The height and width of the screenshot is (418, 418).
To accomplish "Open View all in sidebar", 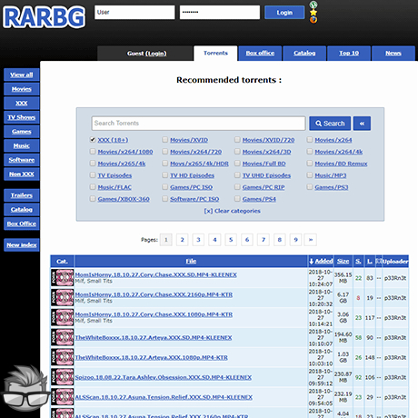I will pos(22,75).
